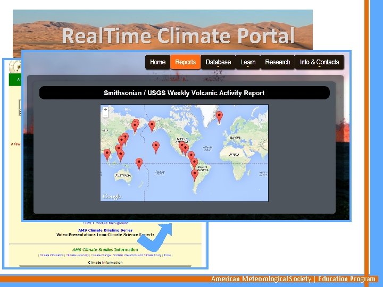383x287 pixels.
Task: Open the Climate Information link in background page
Action: pyautogui.click(x=52, y=255)
